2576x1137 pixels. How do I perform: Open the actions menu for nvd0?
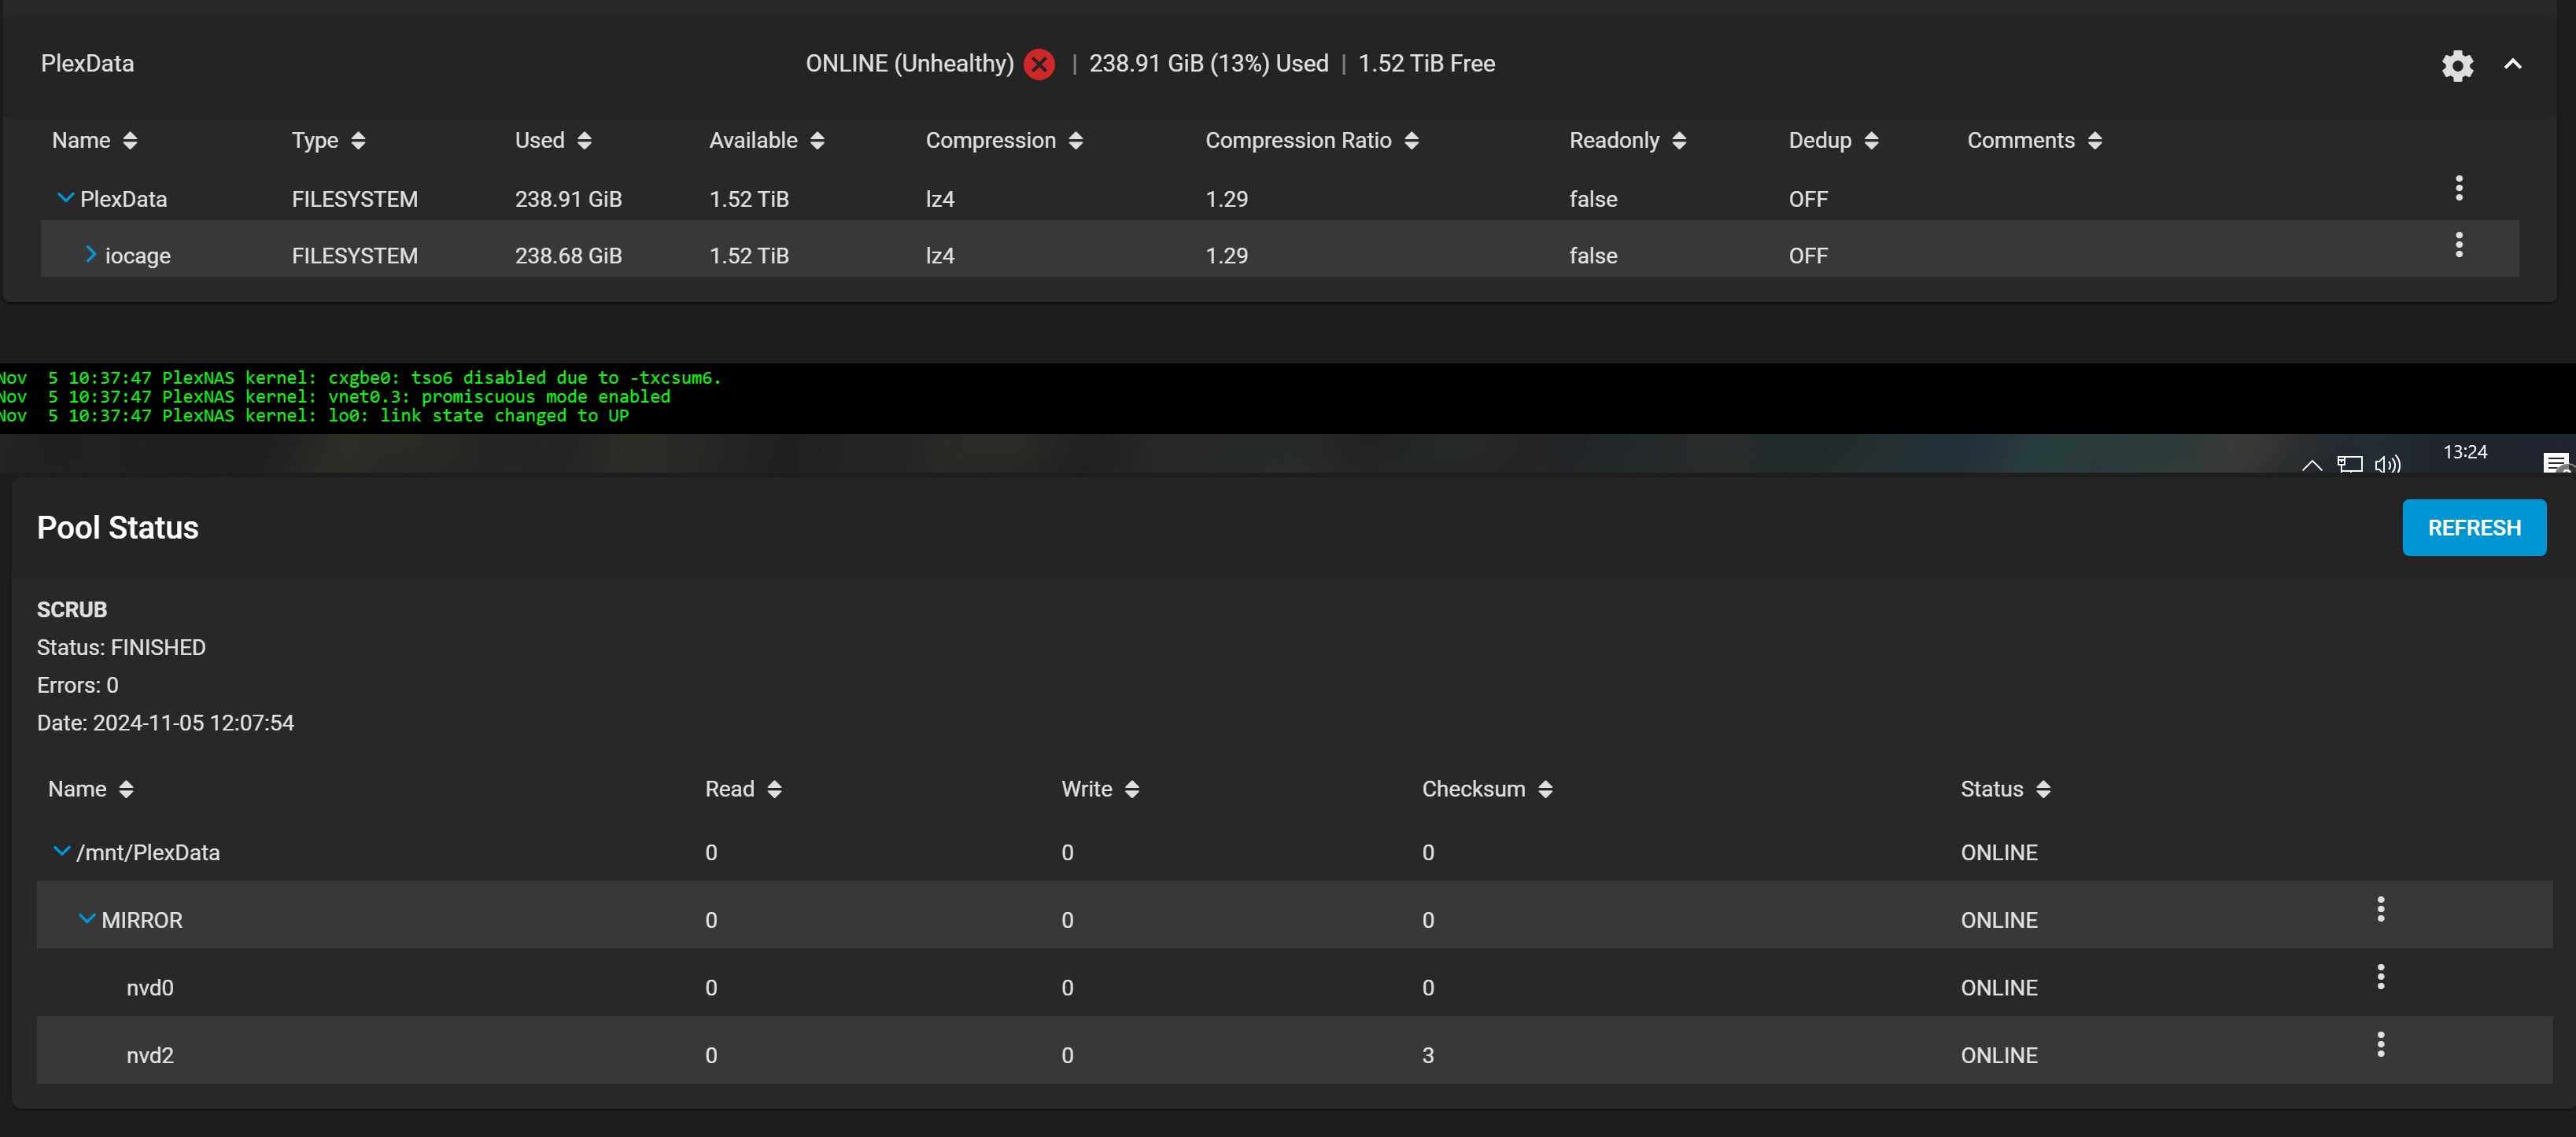pos(2380,976)
